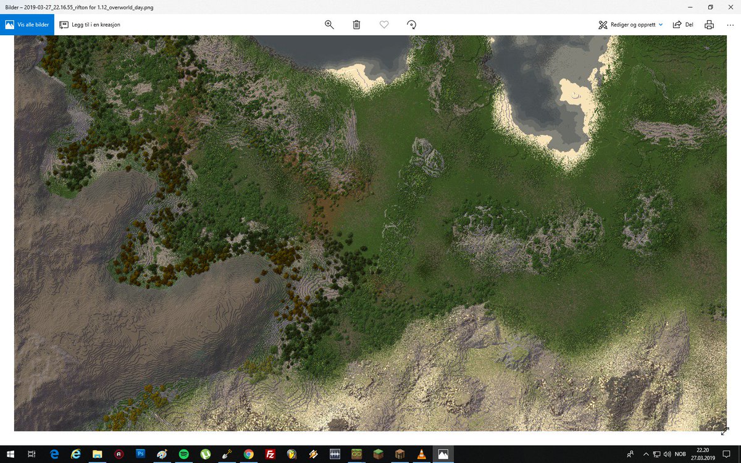Viewport: 741px width, 463px height.
Task: Open the audio waveform app on taskbar
Action: click(335, 454)
